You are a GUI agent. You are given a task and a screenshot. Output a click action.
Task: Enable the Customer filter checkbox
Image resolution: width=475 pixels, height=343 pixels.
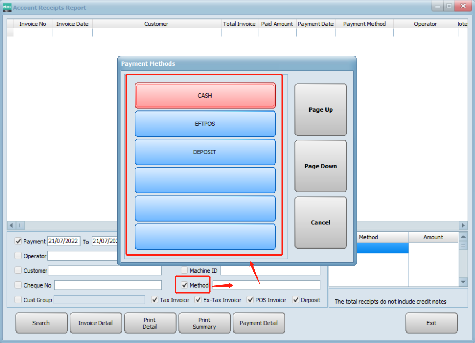point(18,270)
